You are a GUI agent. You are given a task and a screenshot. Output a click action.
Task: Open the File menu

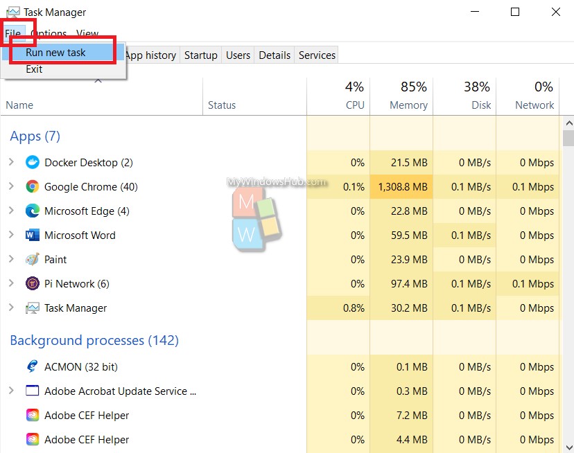pos(12,33)
